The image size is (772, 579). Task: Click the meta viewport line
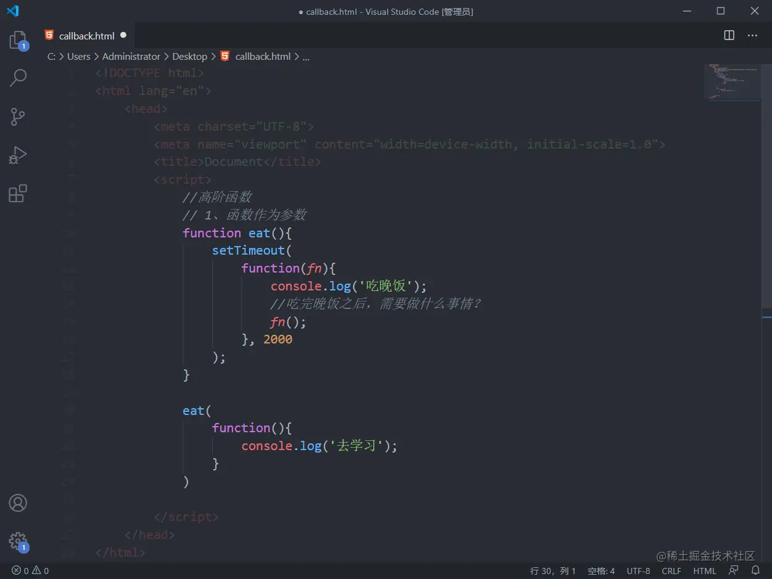coord(409,144)
